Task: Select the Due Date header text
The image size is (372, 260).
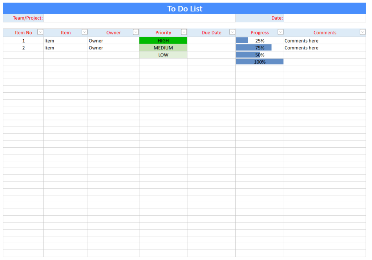Action: (x=211, y=33)
